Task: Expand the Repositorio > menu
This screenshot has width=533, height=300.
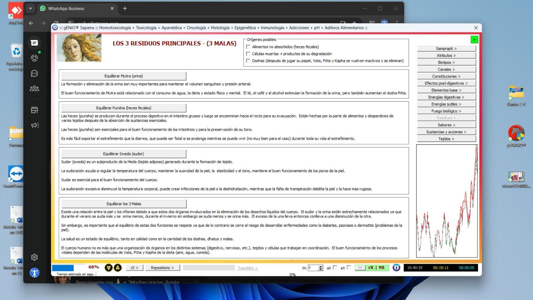Action: [x=162, y=268]
